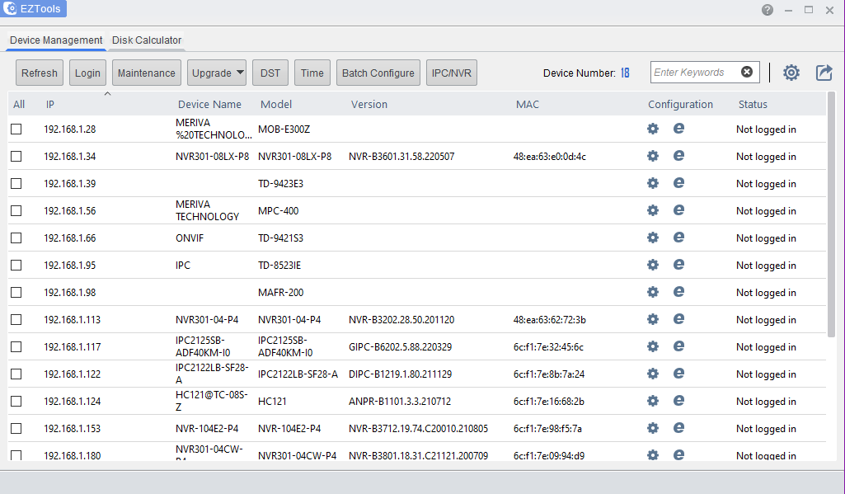Open gear config for NVR-104E2-P4 row
845x494 pixels.
tap(653, 428)
